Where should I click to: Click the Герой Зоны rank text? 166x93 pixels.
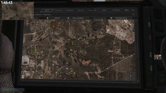coord(47,15)
